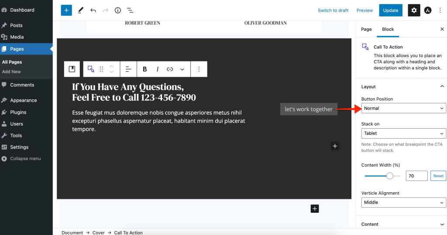The height and width of the screenshot is (235, 447).
Task: Open the Button Position dropdown
Action: [x=403, y=108]
